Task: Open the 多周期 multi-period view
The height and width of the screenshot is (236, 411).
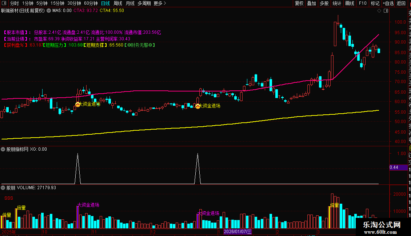Action: pos(144,3)
